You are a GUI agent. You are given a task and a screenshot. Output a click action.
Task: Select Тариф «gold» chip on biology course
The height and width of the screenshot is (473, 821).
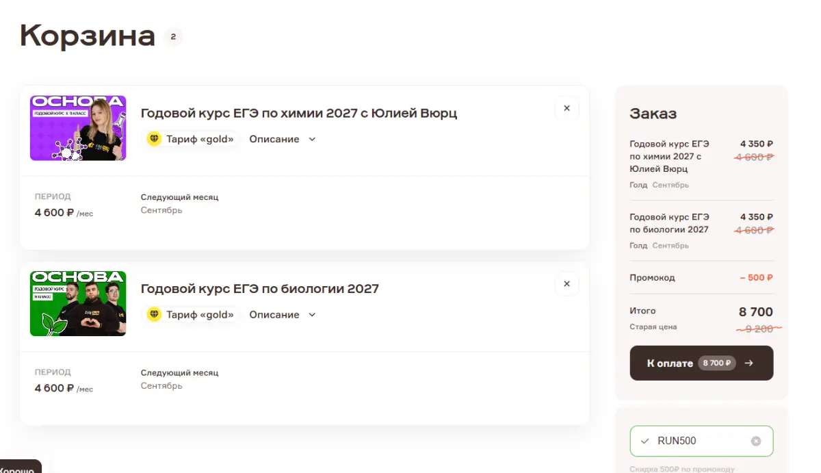192,314
